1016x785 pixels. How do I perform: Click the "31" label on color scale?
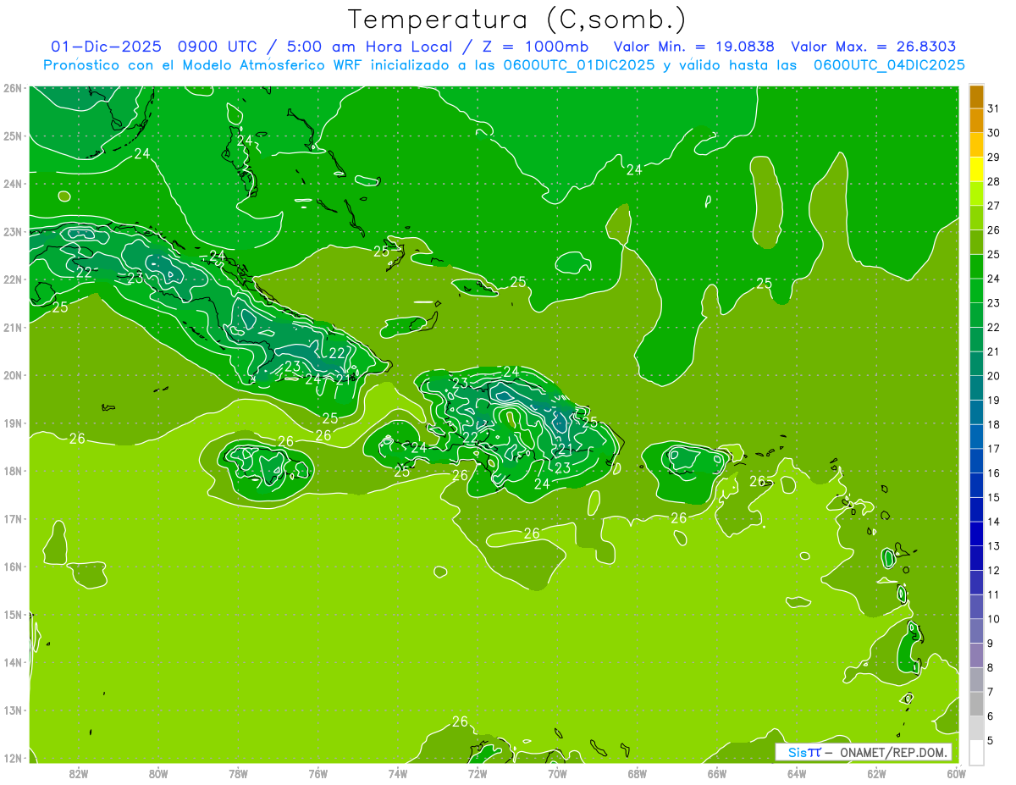[x=994, y=108]
